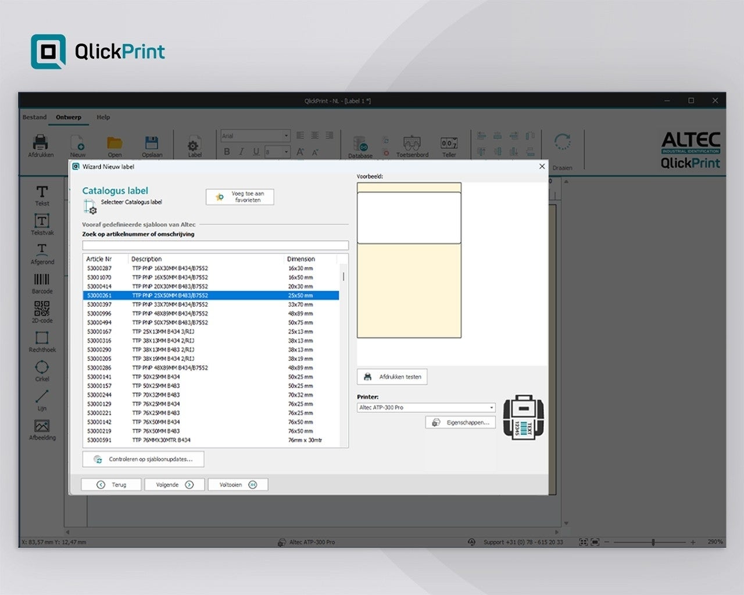Open the Help menu
Image resolution: width=744 pixels, height=595 pixels.
click(x=103, y=117)
